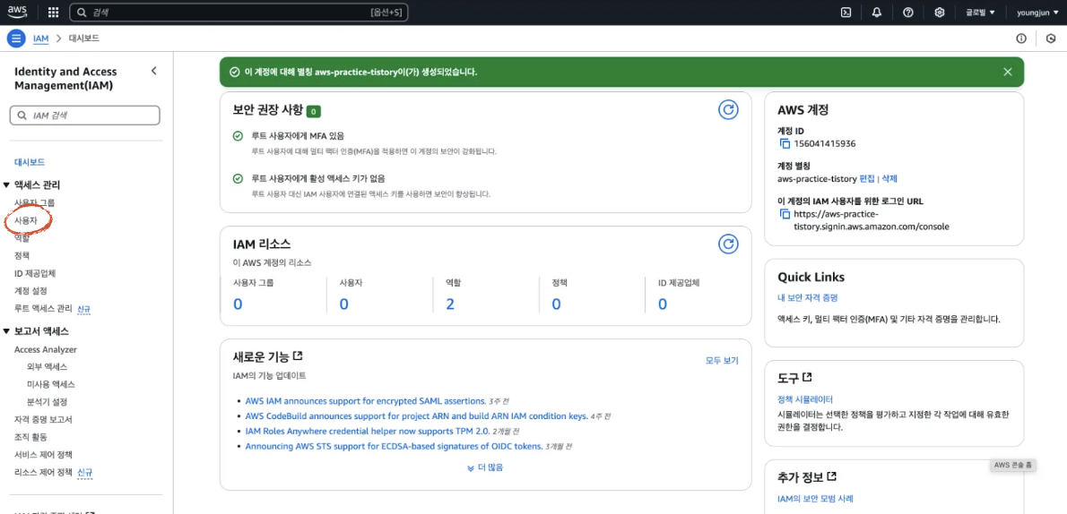Open the 추가 정보 external link icon

point(831,475)
